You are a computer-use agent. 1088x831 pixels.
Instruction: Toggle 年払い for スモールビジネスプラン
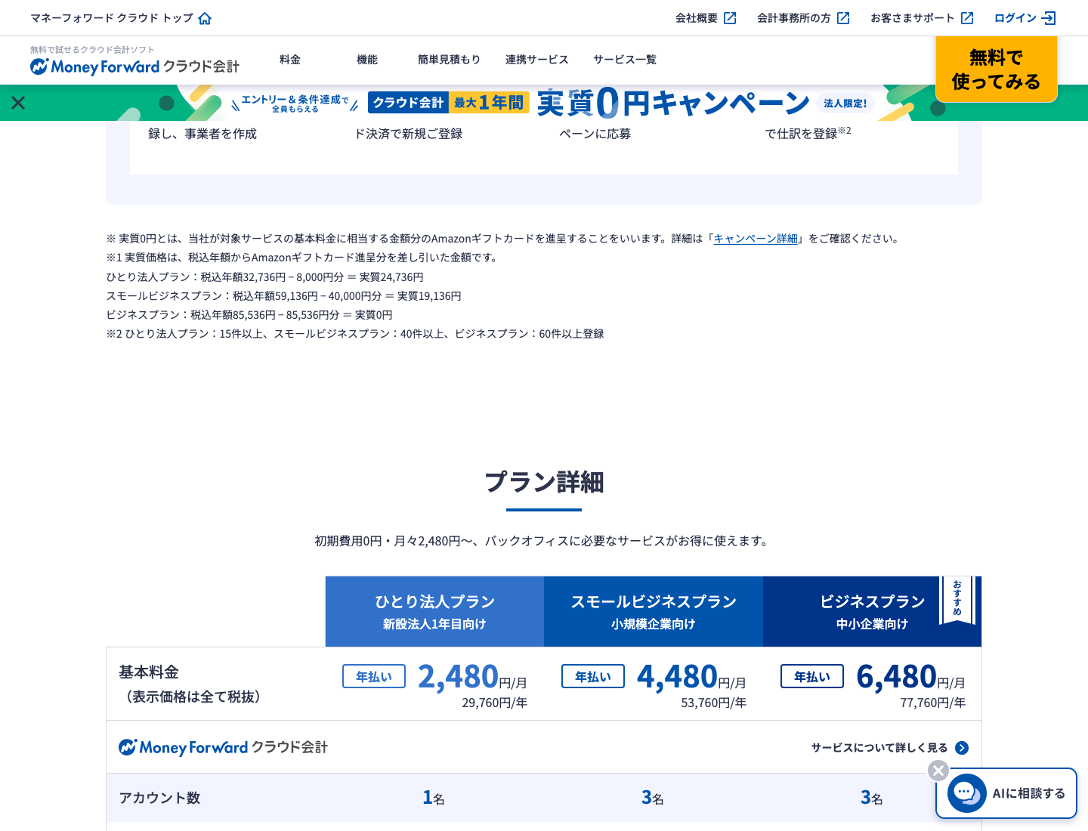click(593, 676)
